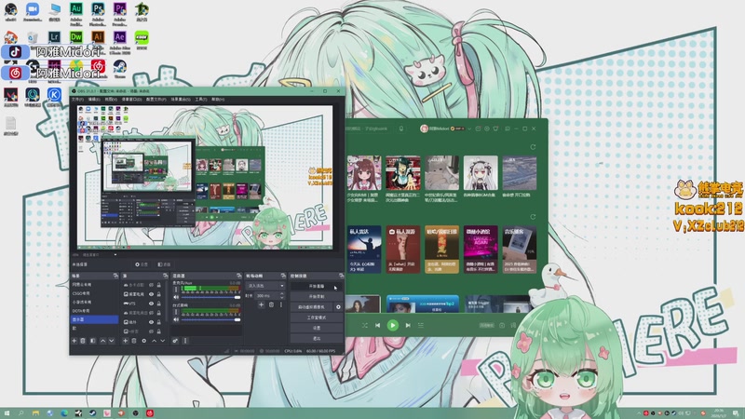Move selected scene down in Scenes toolbar

(x=112, y=341)
